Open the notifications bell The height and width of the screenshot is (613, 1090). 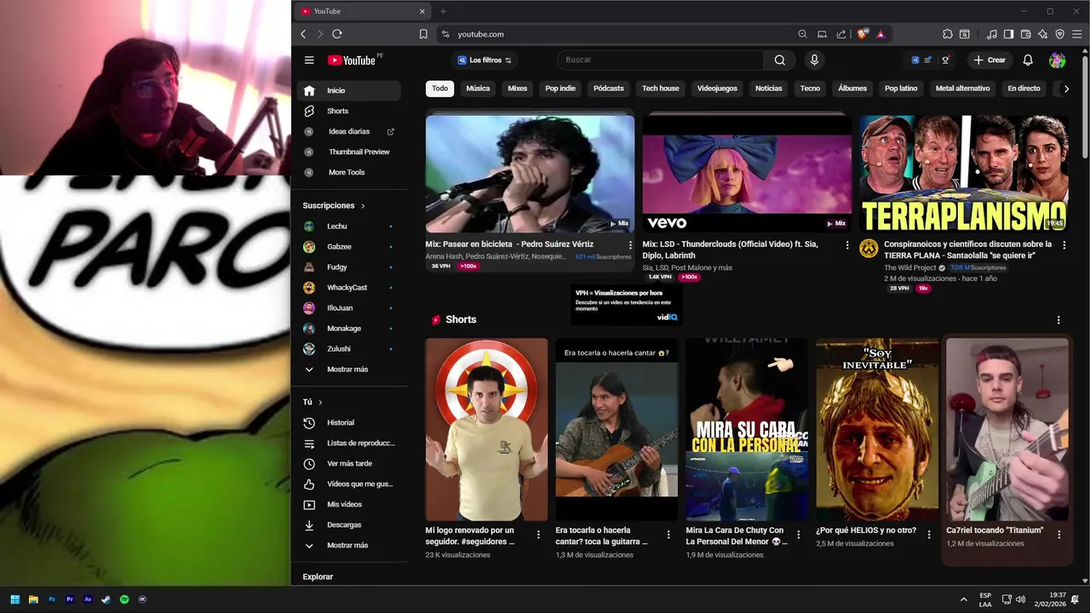(1028, 60)
